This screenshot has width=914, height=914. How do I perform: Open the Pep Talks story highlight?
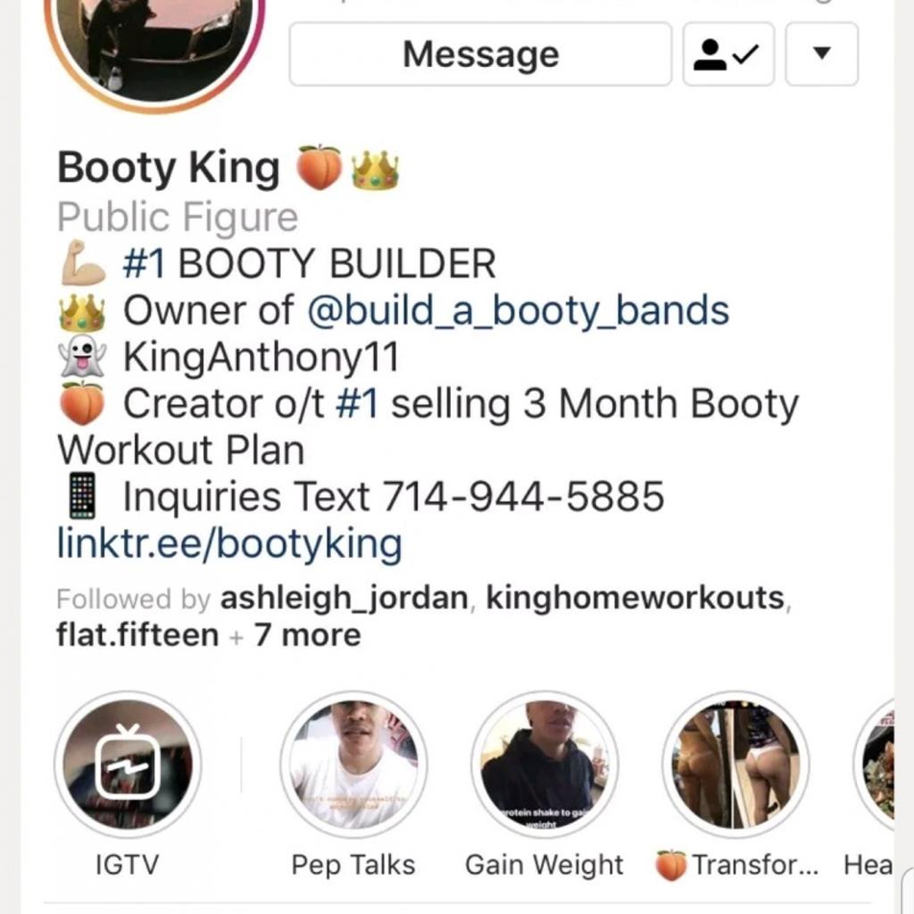coord(353,764)
